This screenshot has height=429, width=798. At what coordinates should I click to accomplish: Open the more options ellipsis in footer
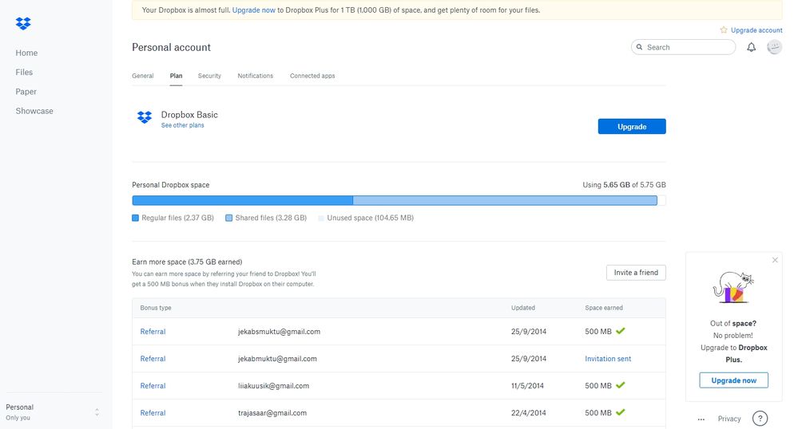click(701, 419)
